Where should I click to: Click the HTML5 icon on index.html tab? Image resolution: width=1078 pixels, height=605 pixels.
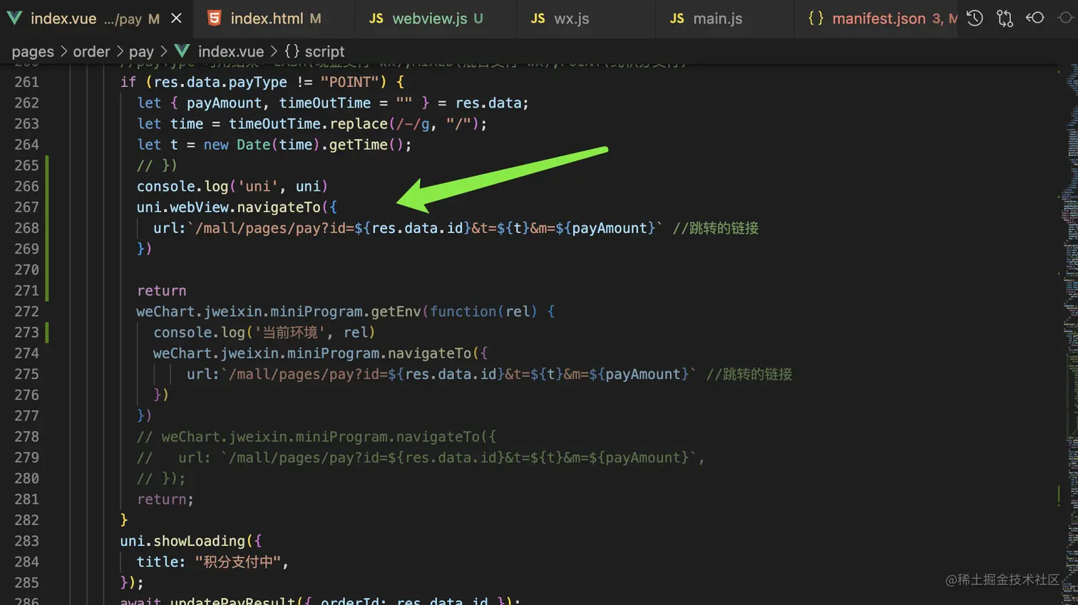214,19
